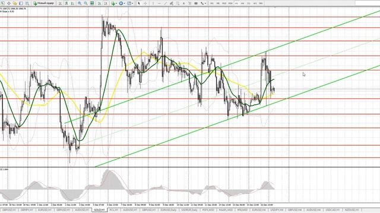Open the USDCAD,H4 chart tab

(x=332, y=210)
